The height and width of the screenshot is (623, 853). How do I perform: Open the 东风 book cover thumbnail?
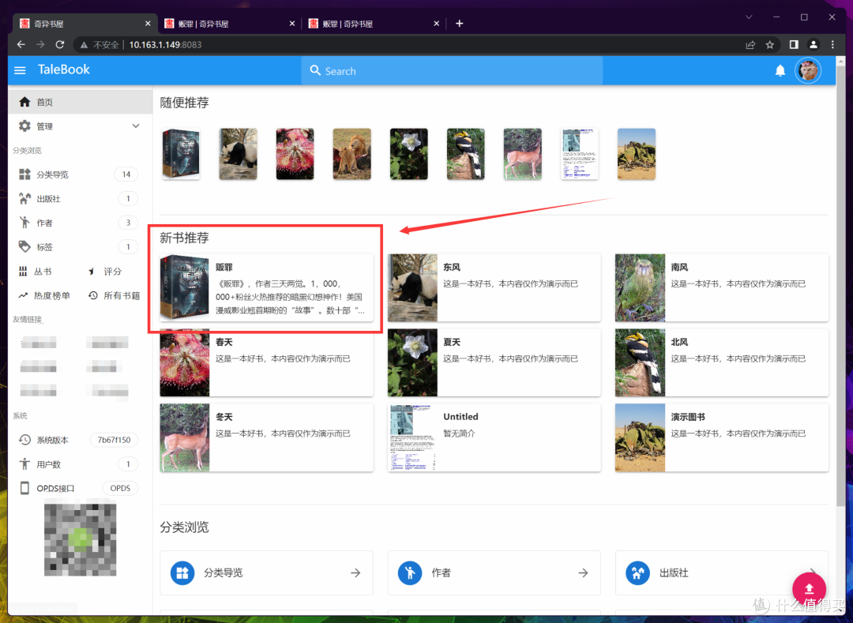pos(411,287)
